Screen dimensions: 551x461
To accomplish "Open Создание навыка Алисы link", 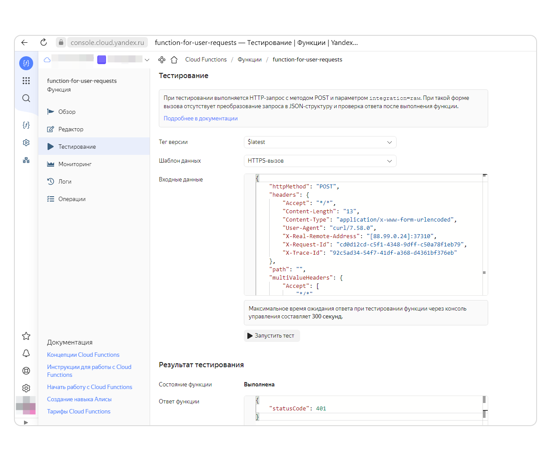I will 79,400.
